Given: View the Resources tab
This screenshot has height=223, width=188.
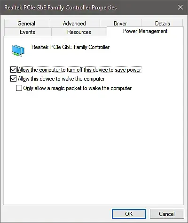Looking at the screenshot, I should [x=79, y=32].
